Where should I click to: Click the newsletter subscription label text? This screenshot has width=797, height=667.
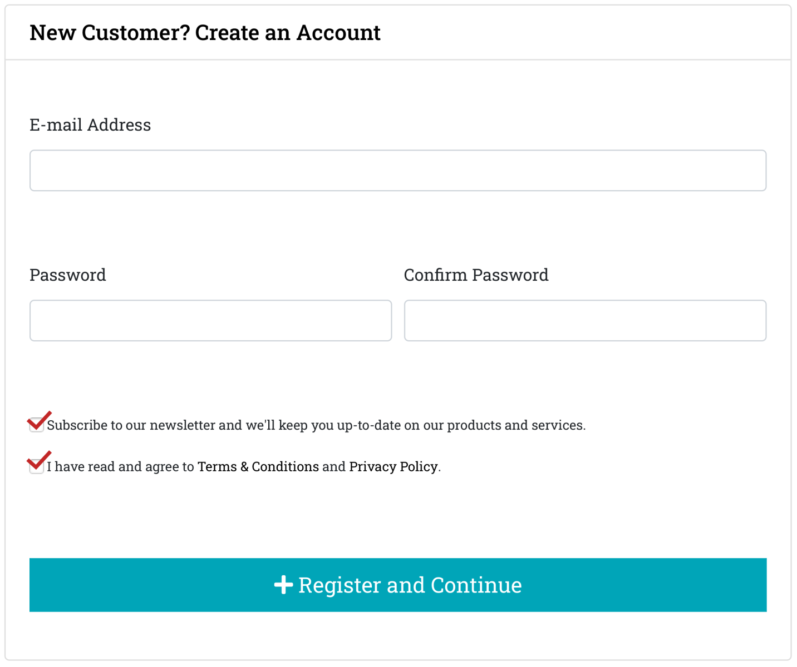(x=316, y=425)
